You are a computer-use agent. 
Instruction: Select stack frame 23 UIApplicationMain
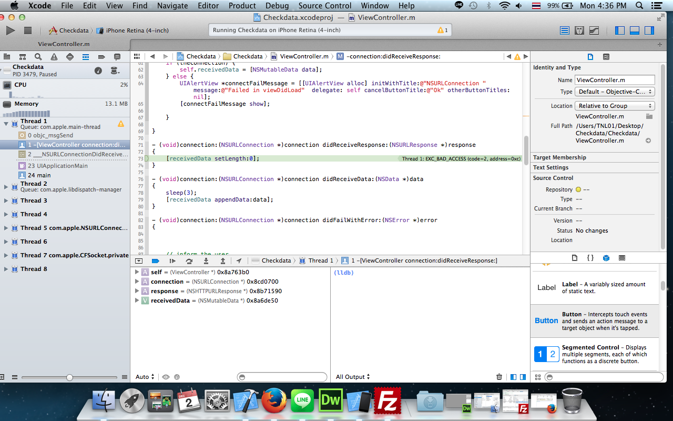click(x=53, y=166)
